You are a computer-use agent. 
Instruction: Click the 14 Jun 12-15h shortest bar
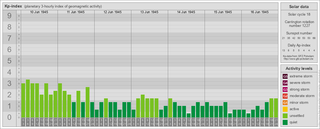tap(189, 115)
